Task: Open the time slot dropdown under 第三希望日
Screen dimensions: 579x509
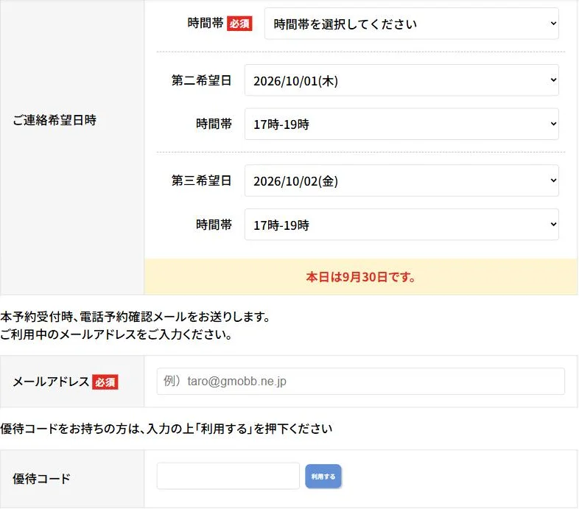Action: (401, 225)
